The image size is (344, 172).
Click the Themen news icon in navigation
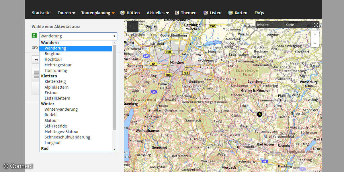pos(177,13)
